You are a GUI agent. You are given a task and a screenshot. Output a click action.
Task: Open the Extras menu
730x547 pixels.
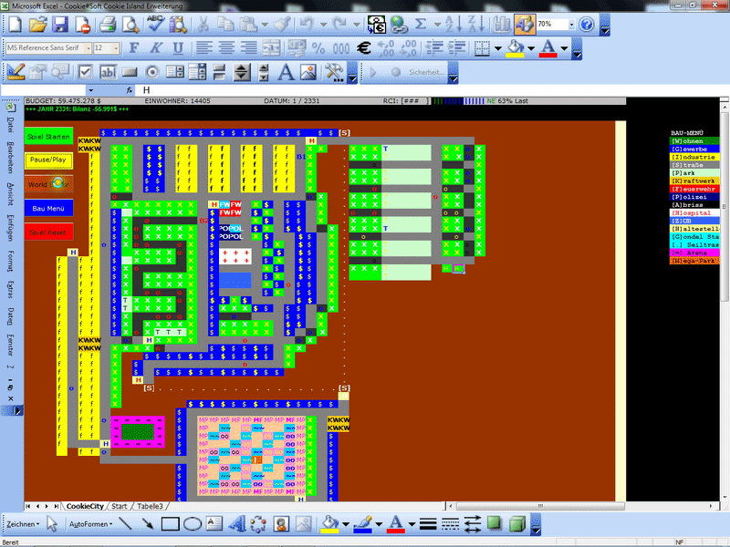(x=11, y=289)
